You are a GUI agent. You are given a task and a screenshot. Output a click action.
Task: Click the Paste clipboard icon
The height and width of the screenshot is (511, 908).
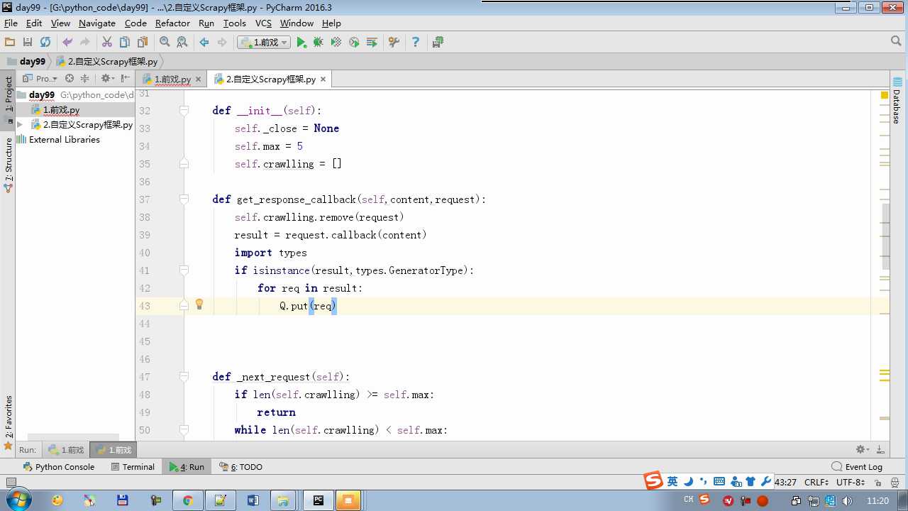[143, 43]
